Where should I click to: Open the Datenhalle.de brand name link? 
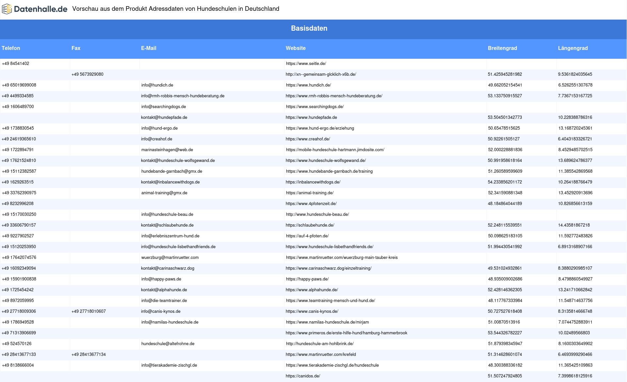(41, 9)
